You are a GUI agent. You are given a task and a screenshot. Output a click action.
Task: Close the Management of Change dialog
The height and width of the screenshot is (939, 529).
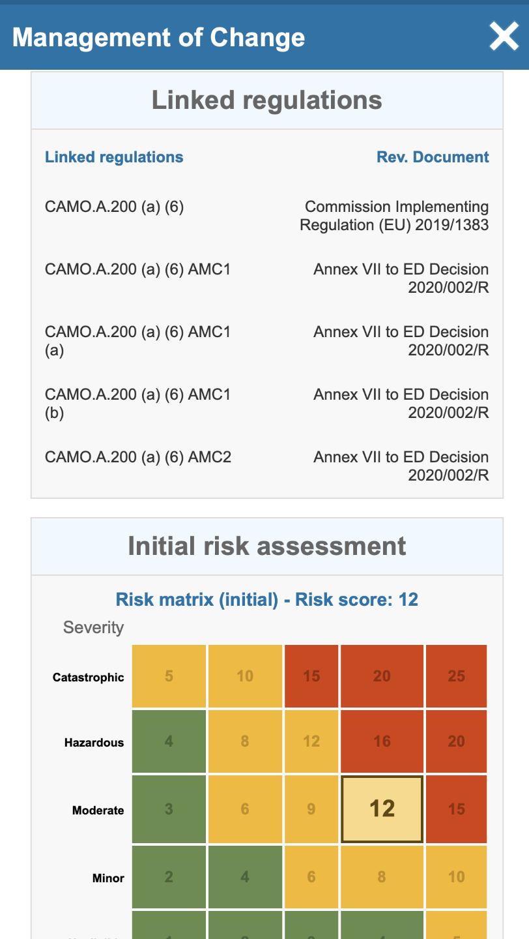tap(504, 37)
